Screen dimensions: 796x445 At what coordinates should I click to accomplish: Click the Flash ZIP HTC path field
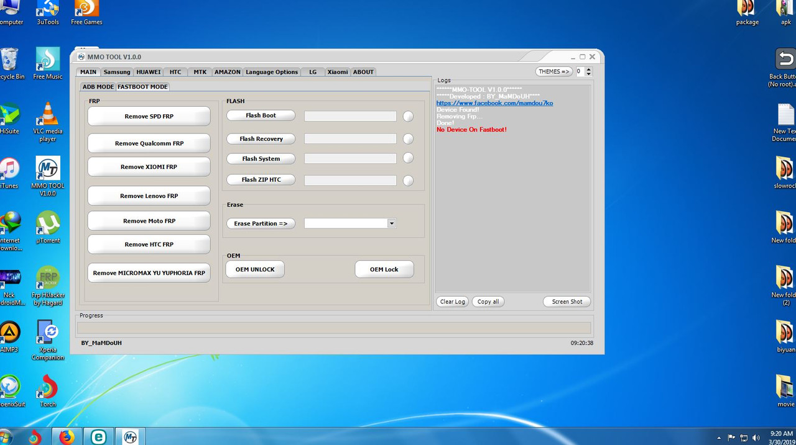point(350,181)
